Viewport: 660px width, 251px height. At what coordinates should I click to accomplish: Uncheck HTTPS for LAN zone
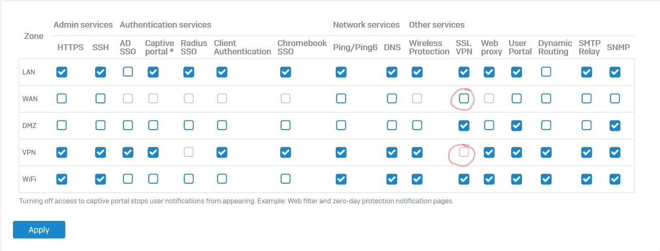[x=61, y=72]
